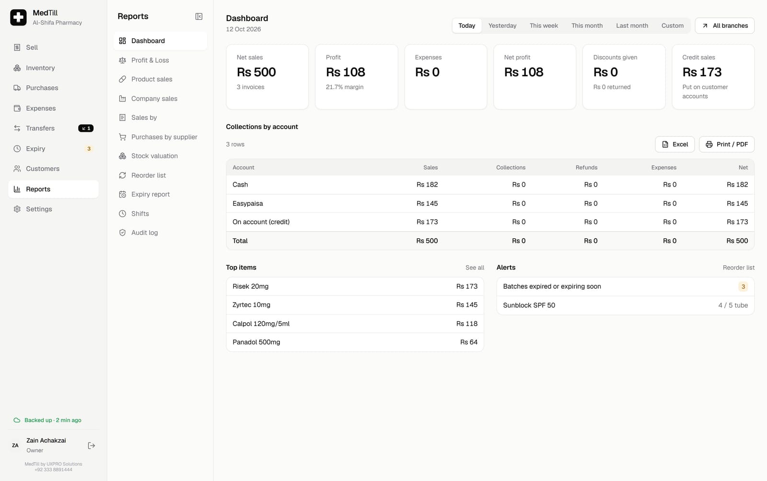This screenshot has width=767, height=481.
Task: Click the Net sales card
Action: point(267,77)
